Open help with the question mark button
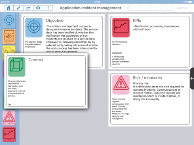The image size is (194, 145). [x=48, y=8]
